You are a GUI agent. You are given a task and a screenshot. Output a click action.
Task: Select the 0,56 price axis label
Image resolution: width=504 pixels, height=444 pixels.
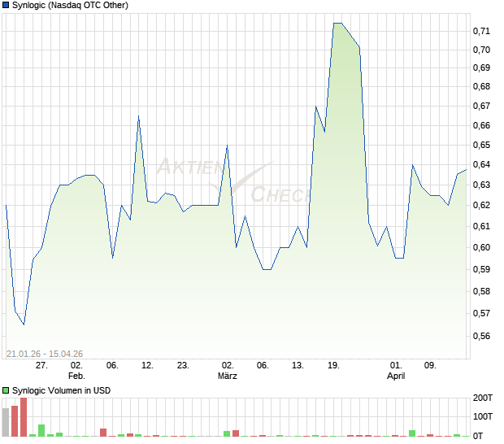pyautogui.click(x=481, y=337)
